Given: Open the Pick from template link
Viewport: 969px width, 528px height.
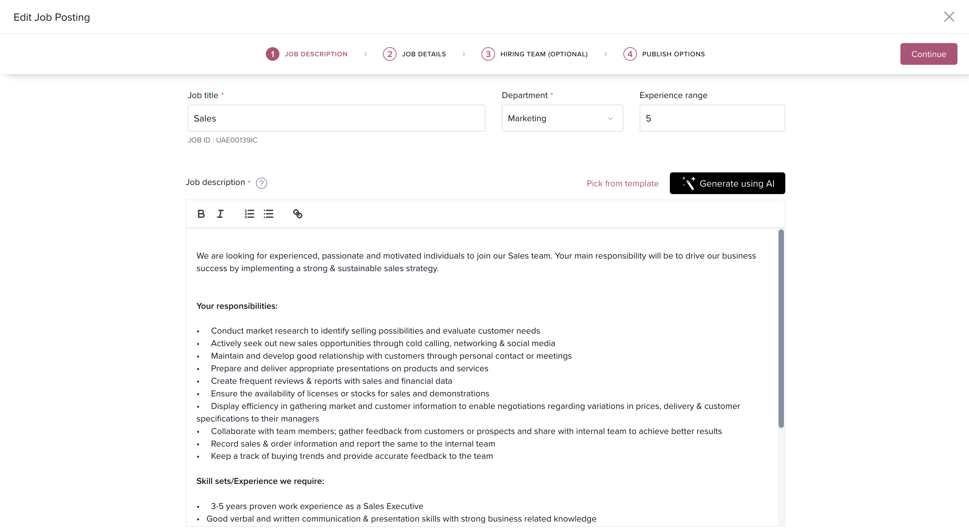Looking at the screenshot, I should click(x=623, y=184).
